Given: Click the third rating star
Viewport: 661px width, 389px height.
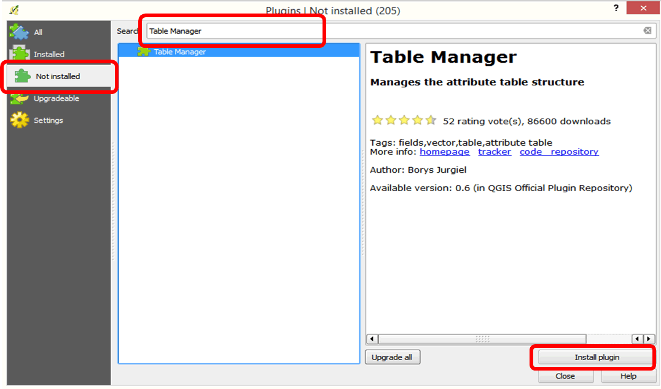Looking at the screenshot, I should click(404, 120).
